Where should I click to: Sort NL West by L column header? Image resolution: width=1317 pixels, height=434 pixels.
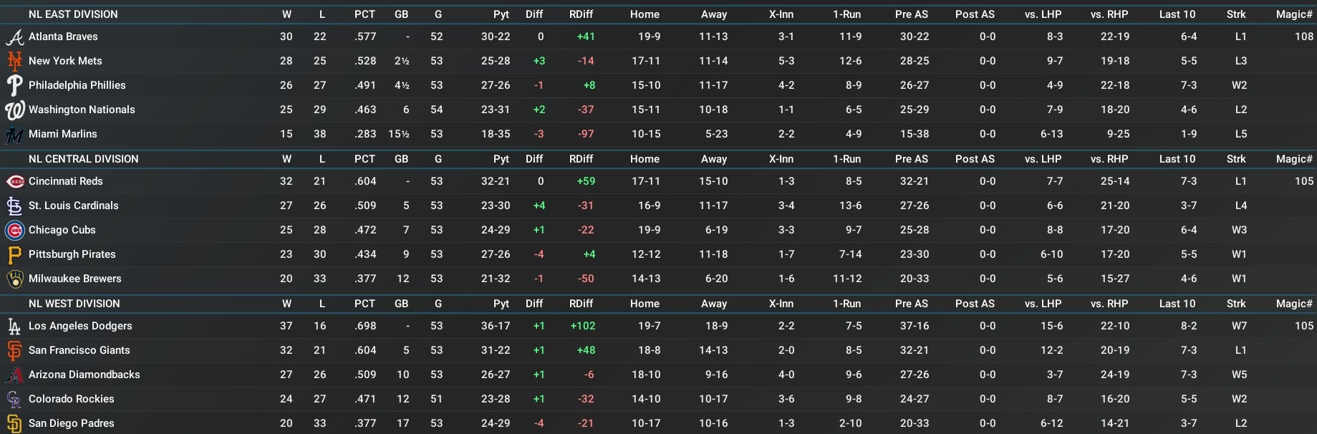(322, 304)
